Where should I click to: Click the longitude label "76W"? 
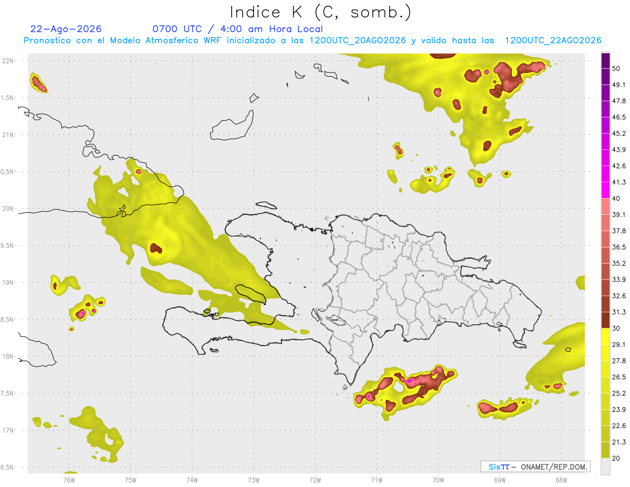pos(69,480)
